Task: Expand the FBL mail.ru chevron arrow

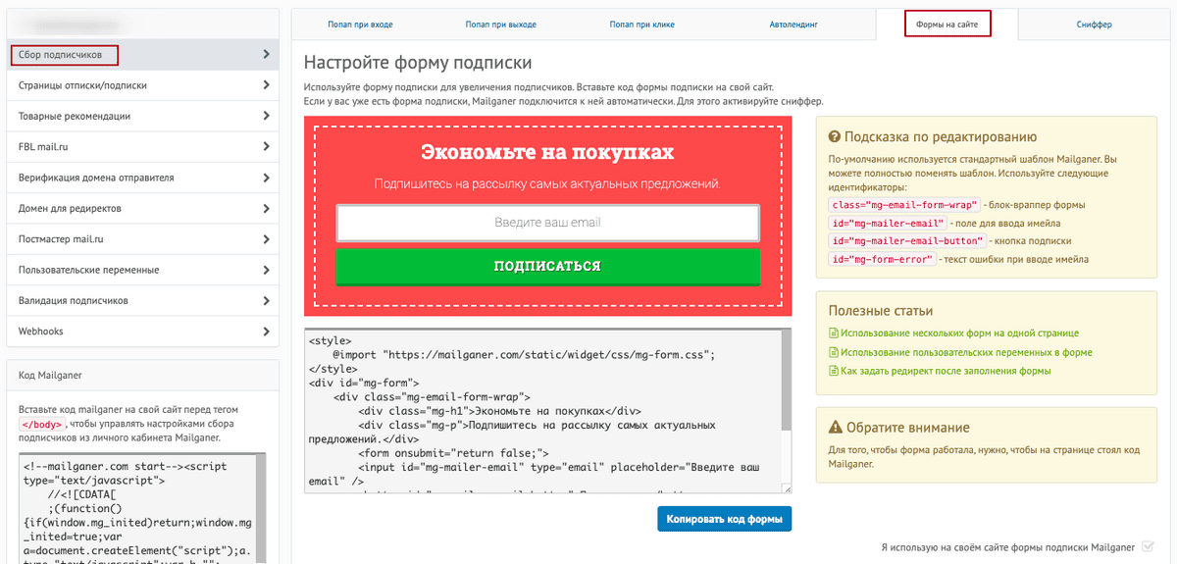Action: coord(266,147)
